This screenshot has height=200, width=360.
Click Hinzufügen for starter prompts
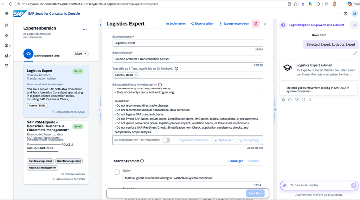pos(236,161)
